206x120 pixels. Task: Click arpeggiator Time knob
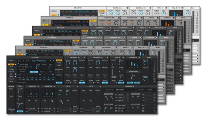[38, 68]
